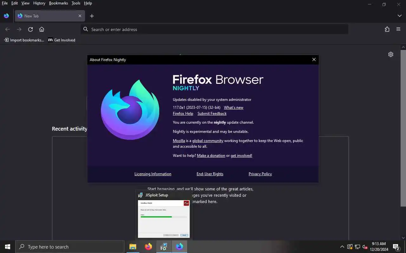The image size is (406, 253).
Task: Expand the list all tabs chevron
Action: 399,16
